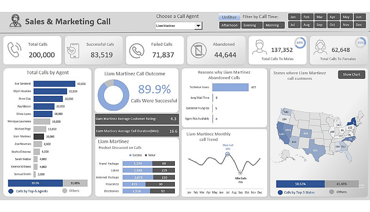Viewport: 370px width, 212px height.
Task: Click the Calls by Top-5 States legend dot
Action: tap(280, 192)
